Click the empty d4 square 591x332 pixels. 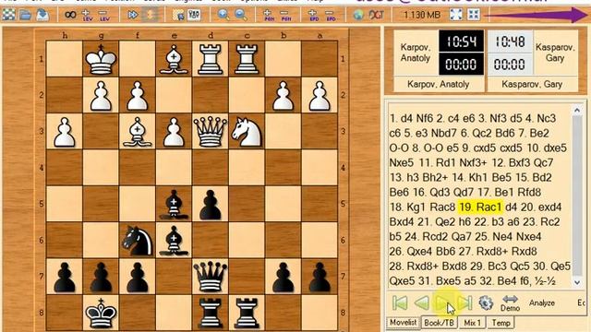coord(210,168)
